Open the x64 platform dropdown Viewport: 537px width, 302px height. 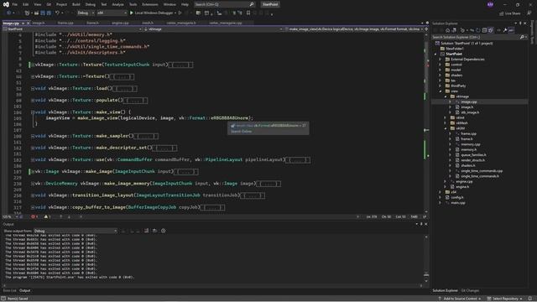coord(112,13)
